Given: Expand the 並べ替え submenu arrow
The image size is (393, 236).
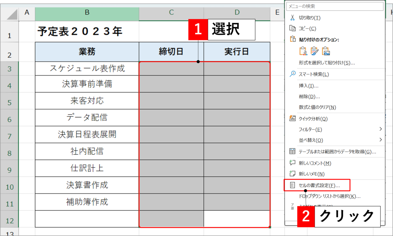Looking at the screenshot, I should [380, 140].
